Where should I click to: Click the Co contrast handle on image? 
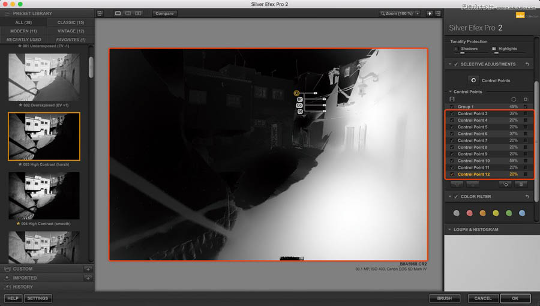pyautogui.click(x=299, y=106)
